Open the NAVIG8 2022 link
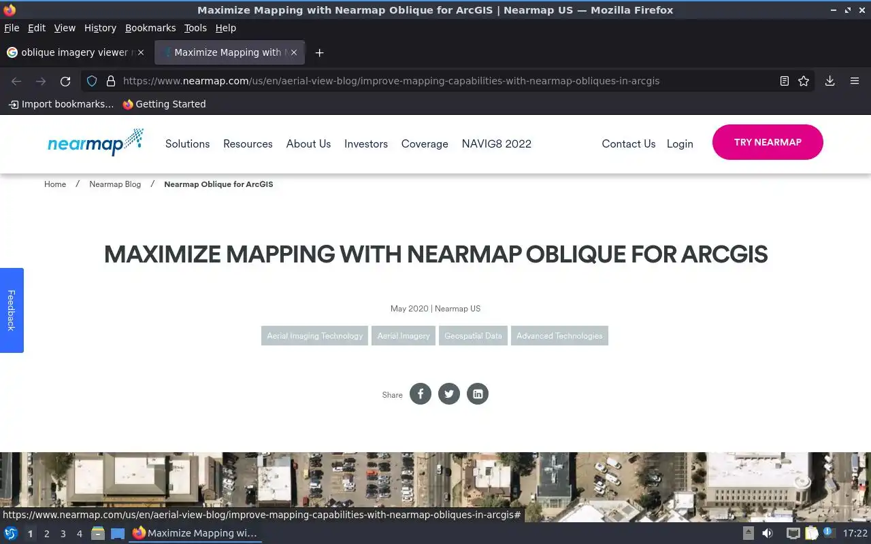 [496, 143]
